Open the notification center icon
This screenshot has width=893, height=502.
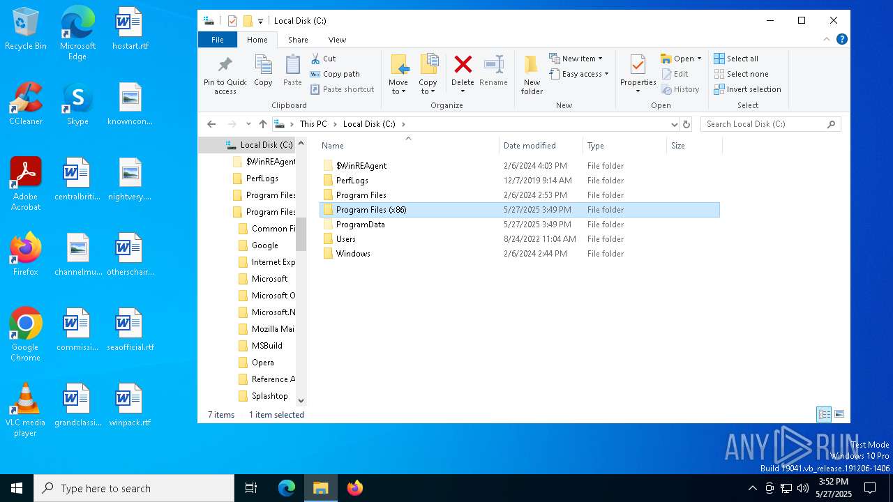[x=870, y=488]
